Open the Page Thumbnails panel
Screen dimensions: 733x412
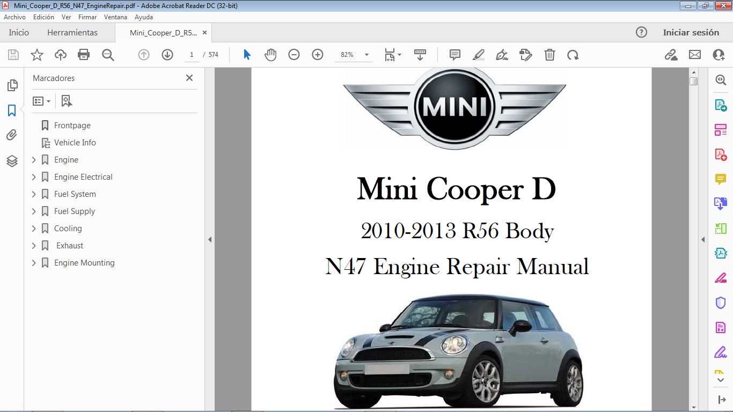pos(12,85)
